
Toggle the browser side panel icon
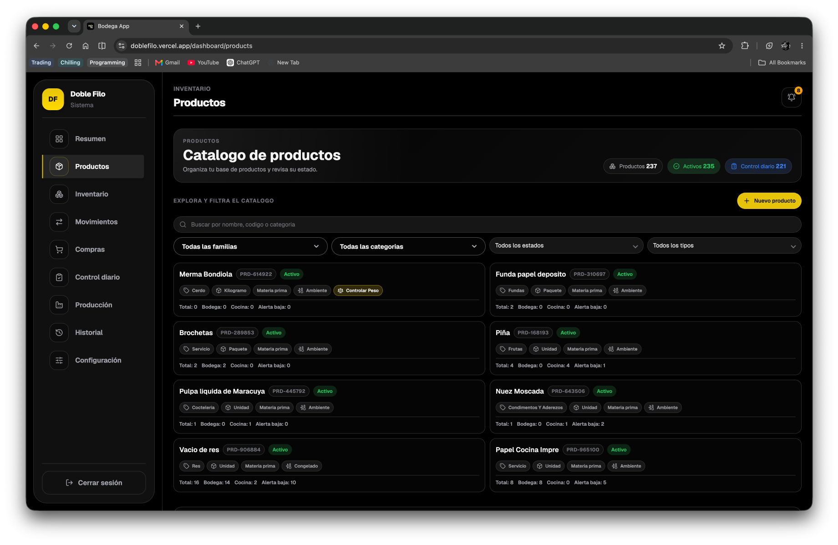(x=102, y=46)
